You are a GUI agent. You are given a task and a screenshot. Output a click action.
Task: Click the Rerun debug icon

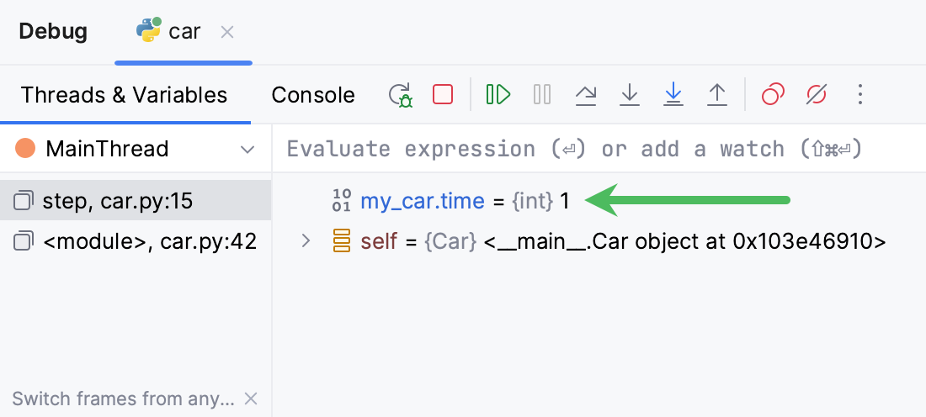pyautogui.click(x=400, y=94)
